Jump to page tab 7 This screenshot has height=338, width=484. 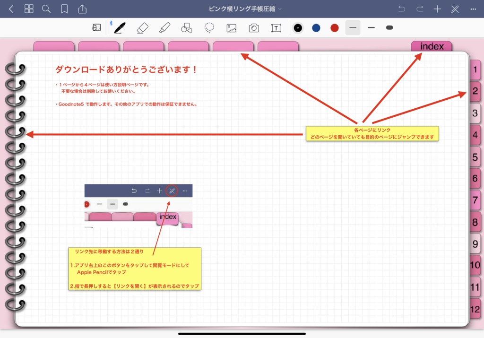[x=475, y=200]
